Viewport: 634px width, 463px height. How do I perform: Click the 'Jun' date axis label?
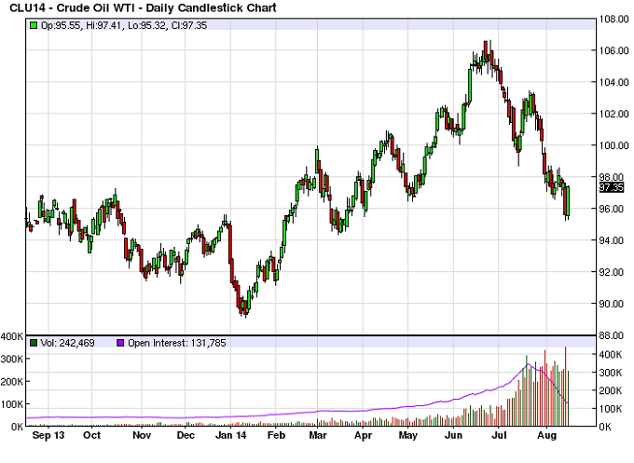pyautogui.click(x=453, y=435)
